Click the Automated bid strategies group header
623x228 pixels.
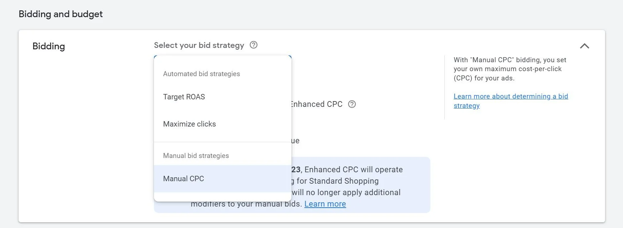pos(202,74)
